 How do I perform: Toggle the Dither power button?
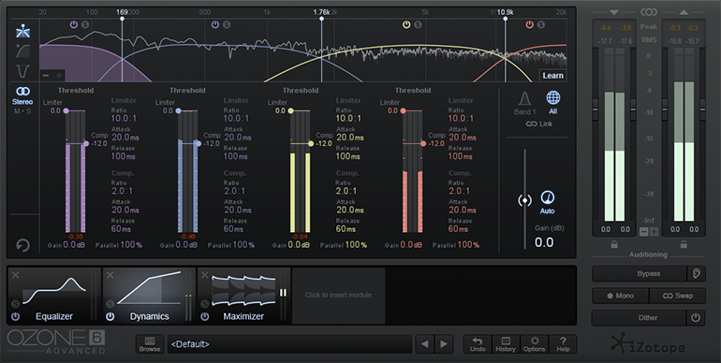[x=696, y=317]
